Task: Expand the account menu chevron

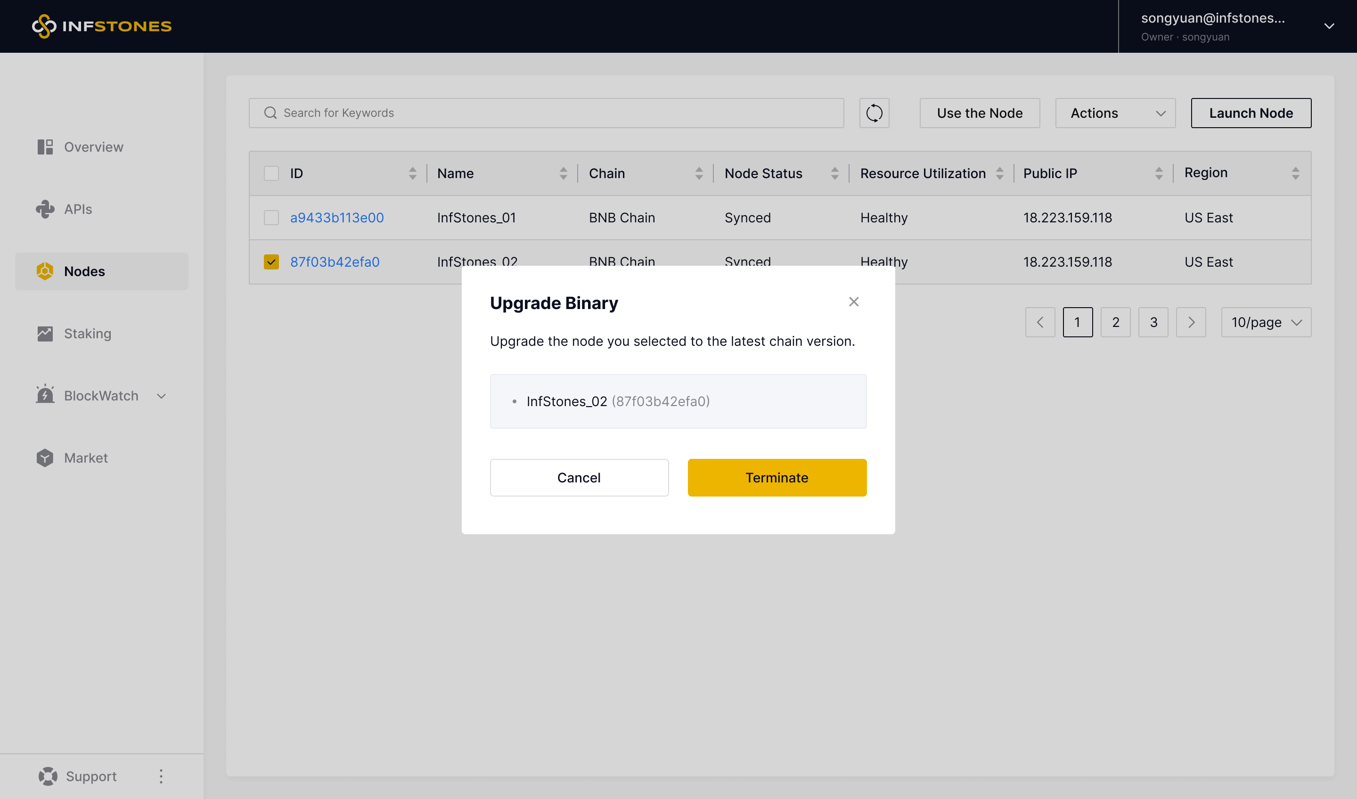Action: pyautogui.click(x=1328, y=26)
